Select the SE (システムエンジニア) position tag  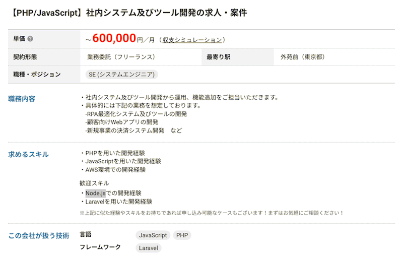click(121, 75)
